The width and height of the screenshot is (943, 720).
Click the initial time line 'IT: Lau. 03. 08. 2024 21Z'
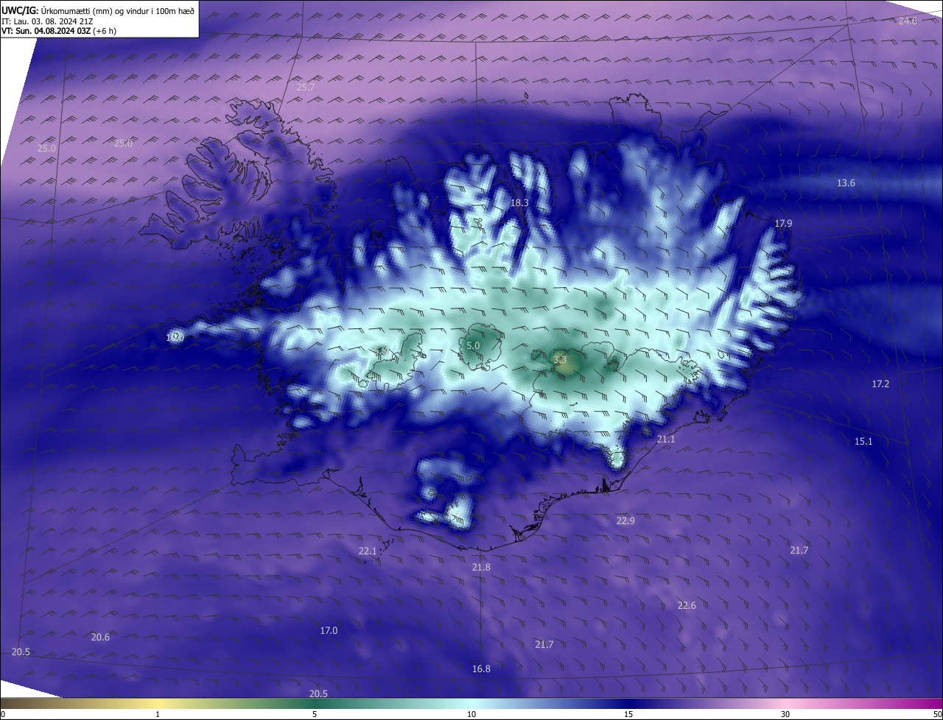pyautogui.click(x=47, y=21)
